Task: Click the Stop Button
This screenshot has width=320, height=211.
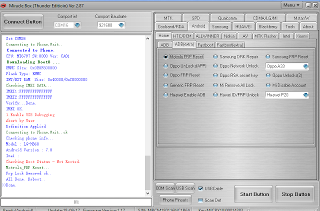Action: point(295,194)
